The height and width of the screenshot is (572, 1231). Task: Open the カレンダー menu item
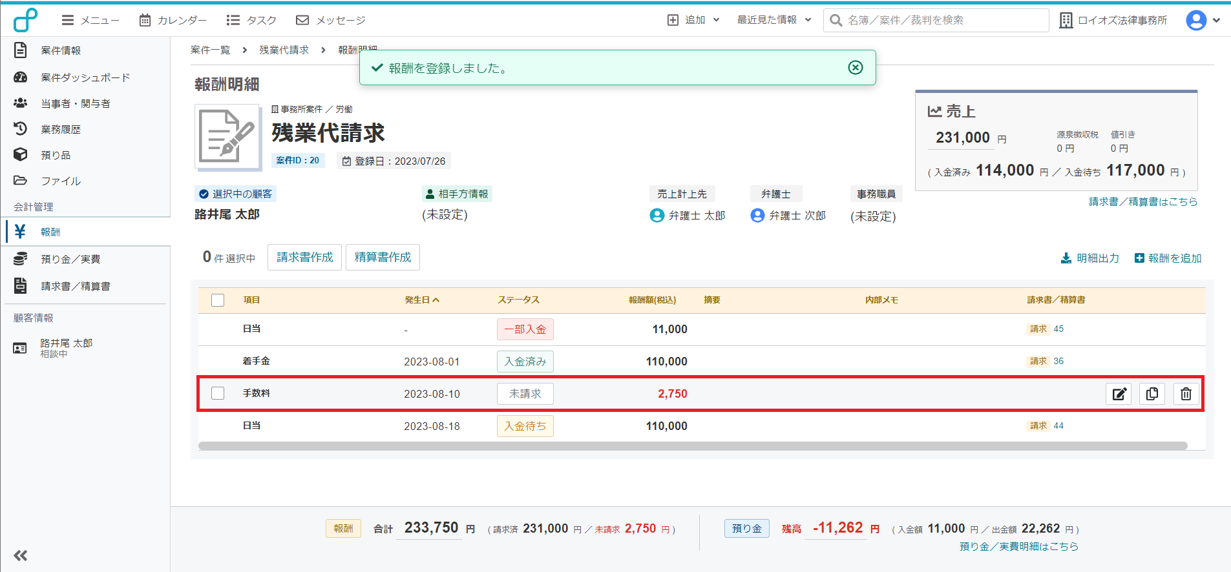coord(173,20)
